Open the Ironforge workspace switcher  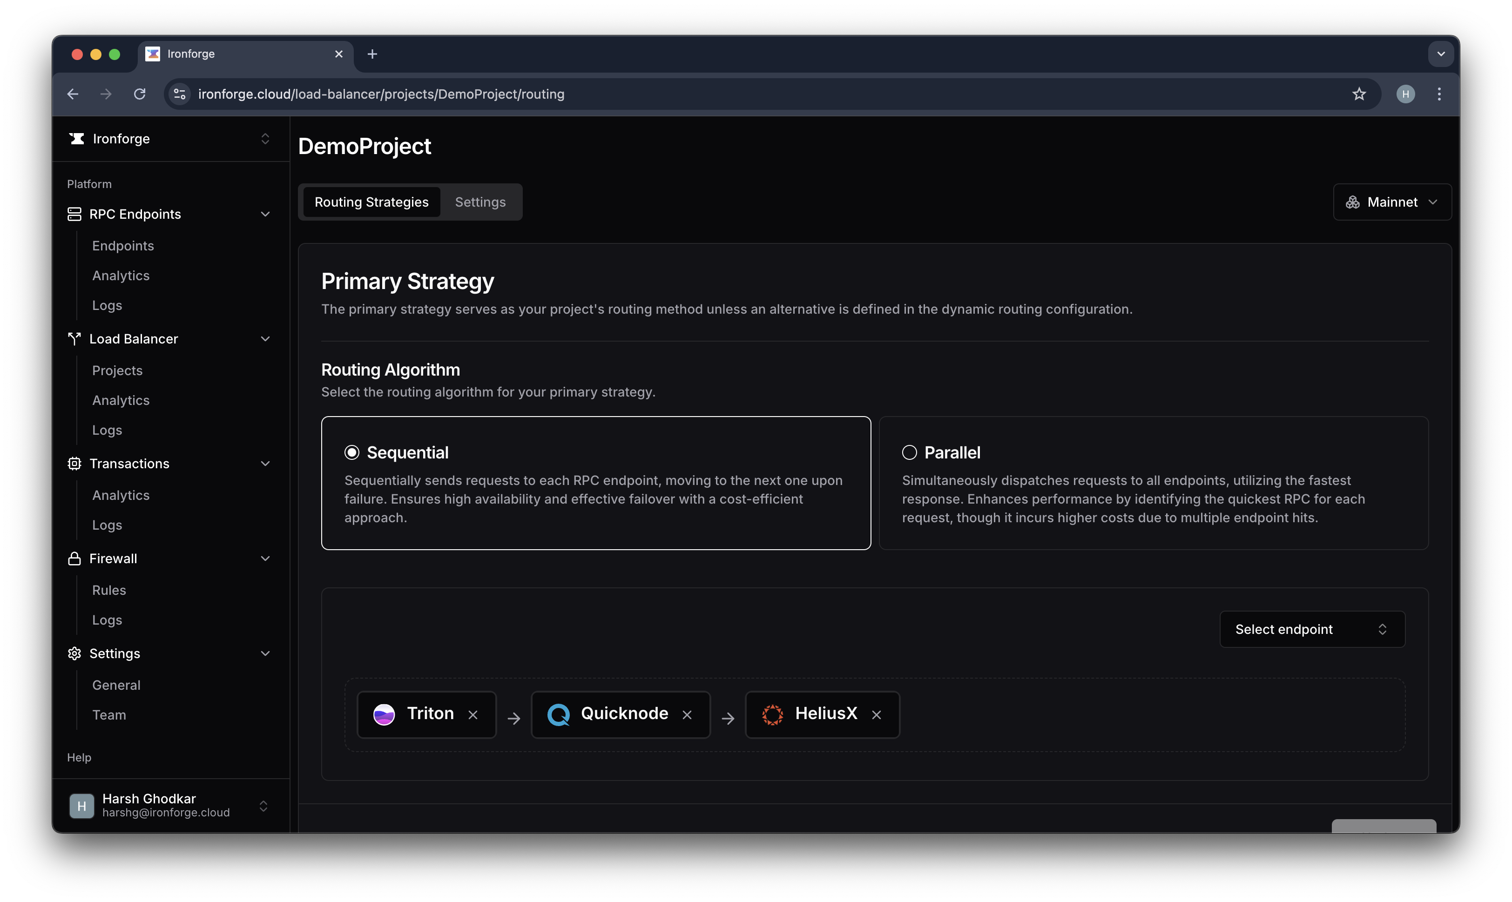(170, 139)
